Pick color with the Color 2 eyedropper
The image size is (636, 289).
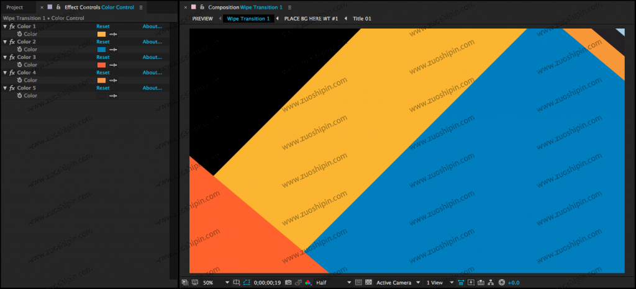113,50
